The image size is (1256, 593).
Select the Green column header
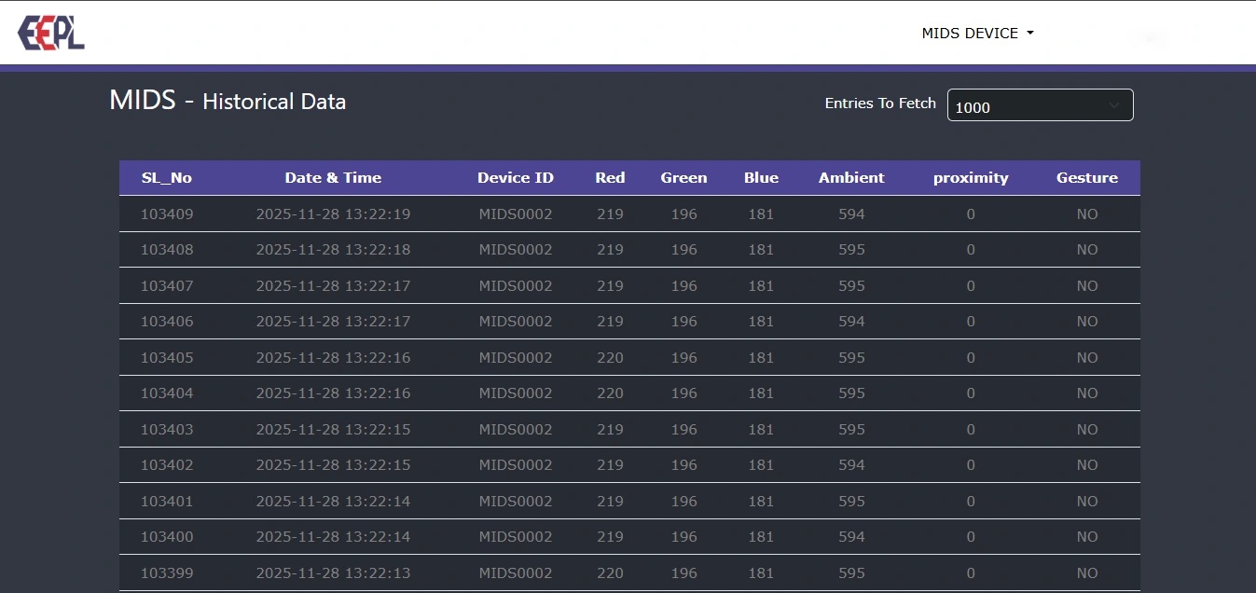683,178
